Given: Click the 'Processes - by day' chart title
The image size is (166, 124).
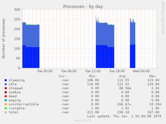Looking at the screenshot, I should (x=83, y=7).
